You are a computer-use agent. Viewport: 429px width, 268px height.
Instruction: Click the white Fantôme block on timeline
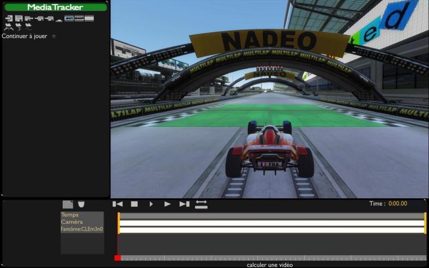272,230
